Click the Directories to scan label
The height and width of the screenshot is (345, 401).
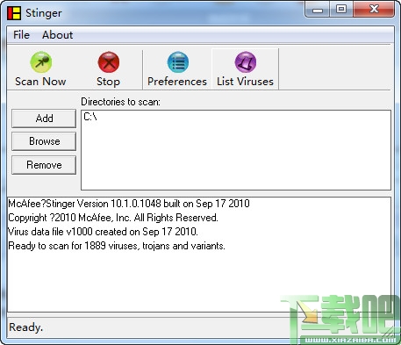[120, 102]
